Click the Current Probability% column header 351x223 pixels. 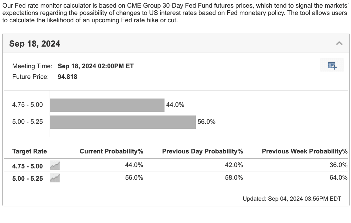111,151
